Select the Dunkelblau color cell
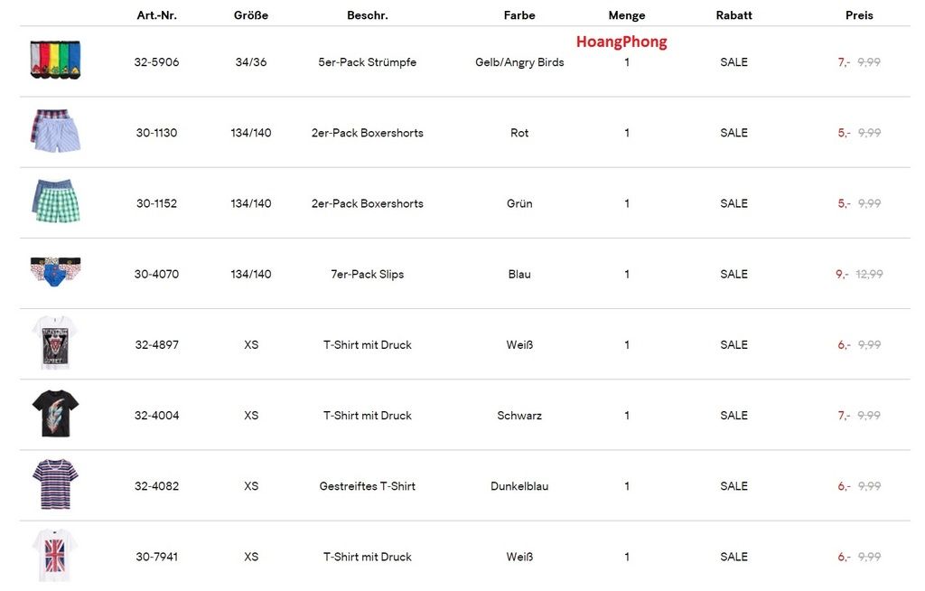The height and width of the screenshot is (591, 925). pyautogui.click(x=519, y=486)
